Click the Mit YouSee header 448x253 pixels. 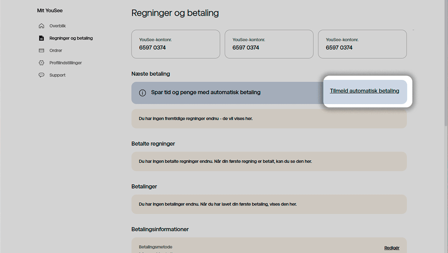click(x=50, y=10)
